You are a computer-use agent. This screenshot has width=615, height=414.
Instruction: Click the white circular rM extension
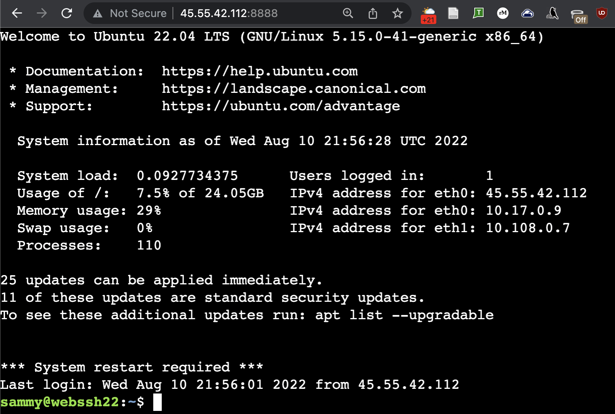pos(503,13)
